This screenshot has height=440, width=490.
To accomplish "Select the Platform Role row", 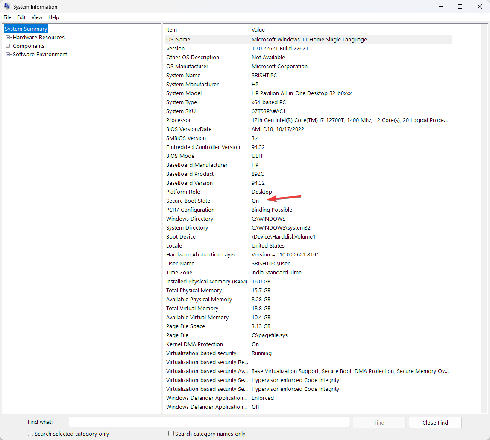I will tap(308, 192).
